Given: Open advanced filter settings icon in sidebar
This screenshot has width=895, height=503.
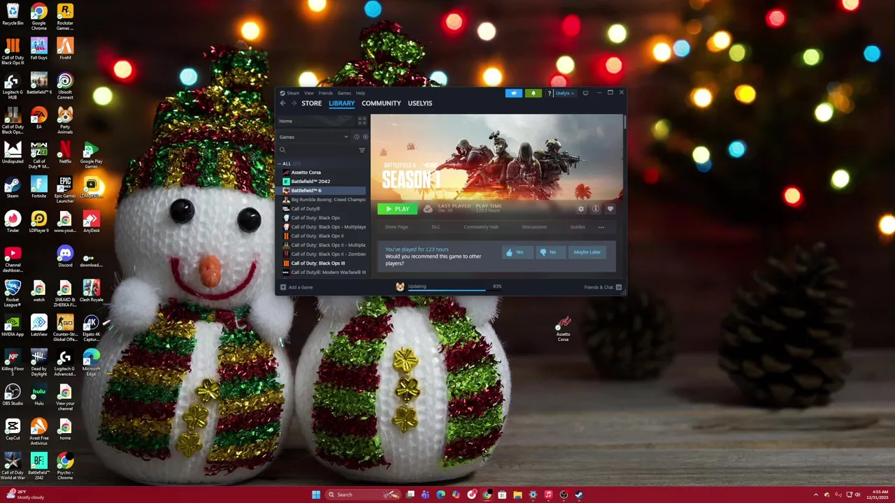Looking at the screenshot, I should [361, 150].
